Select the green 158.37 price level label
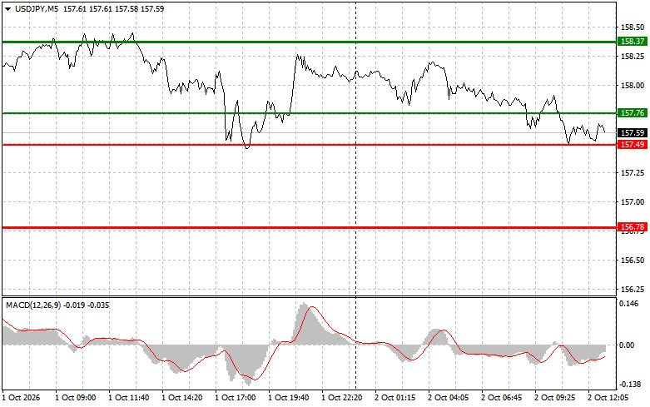 point(633,42)
